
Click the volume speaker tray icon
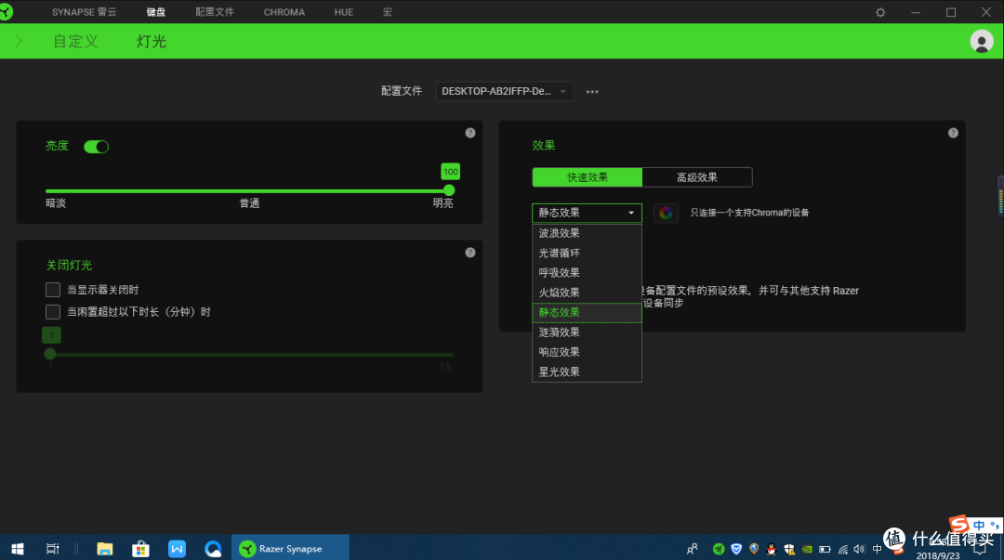pos(859,549)
